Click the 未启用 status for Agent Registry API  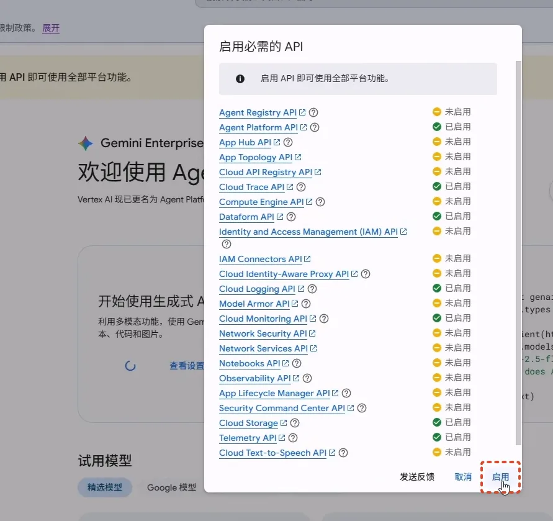(452, 112)
